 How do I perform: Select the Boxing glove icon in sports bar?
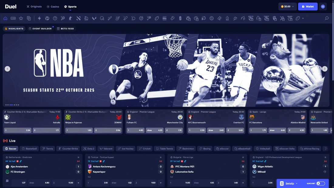click(x=172, y=18)
